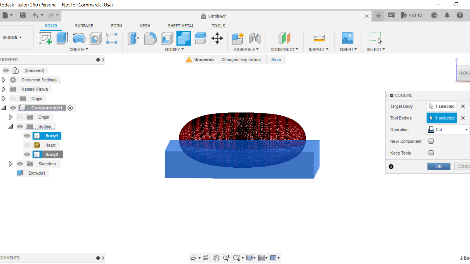Select the Heart body in browser
470x264 pixels.
(50, 145)
